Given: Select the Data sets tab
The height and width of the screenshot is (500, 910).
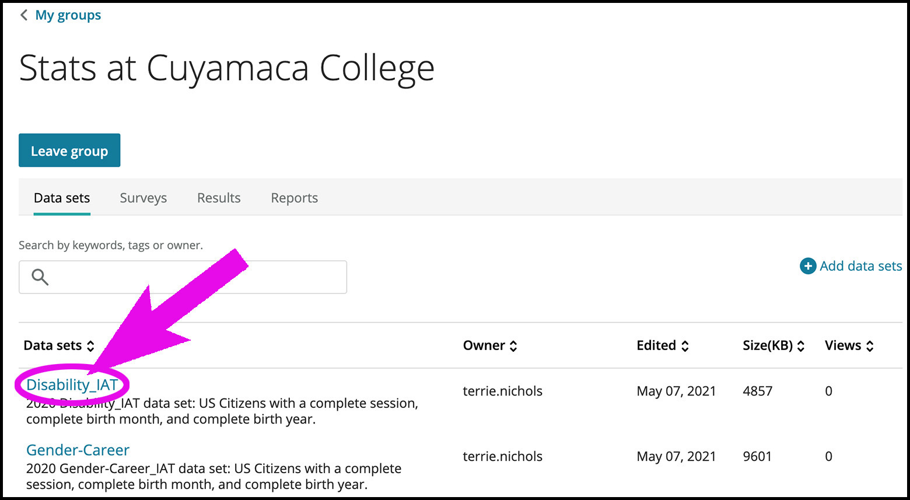Looking at the screenshot, I should pos(62,198).
